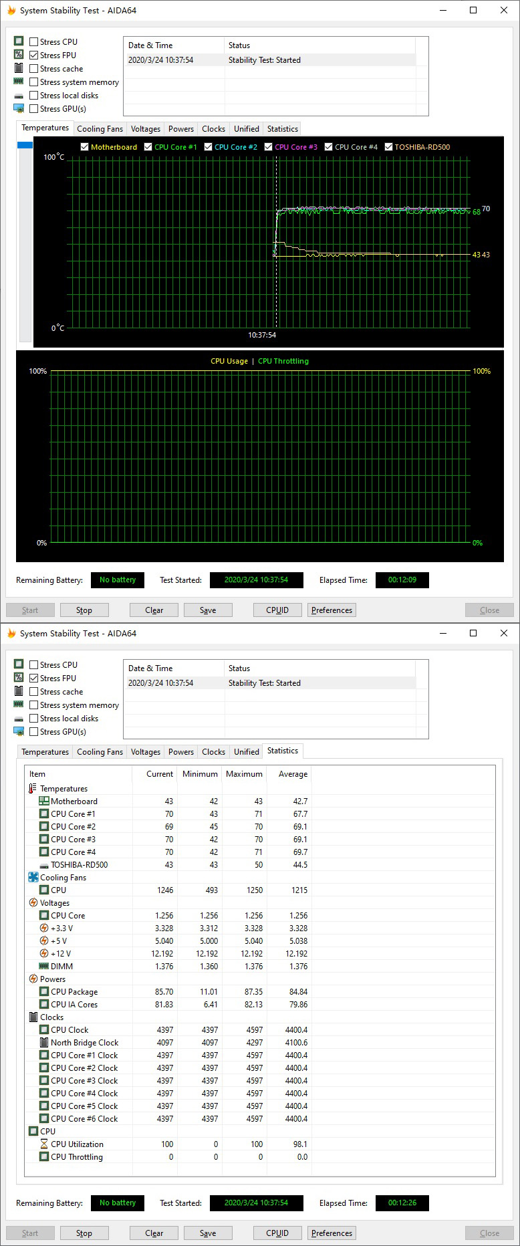This screenshot has height=1246, width=520.
Task: Click the Stress FPU percent icon in the Temperatures-graph window
Action: pyautogui.click(x=19, y=55)
